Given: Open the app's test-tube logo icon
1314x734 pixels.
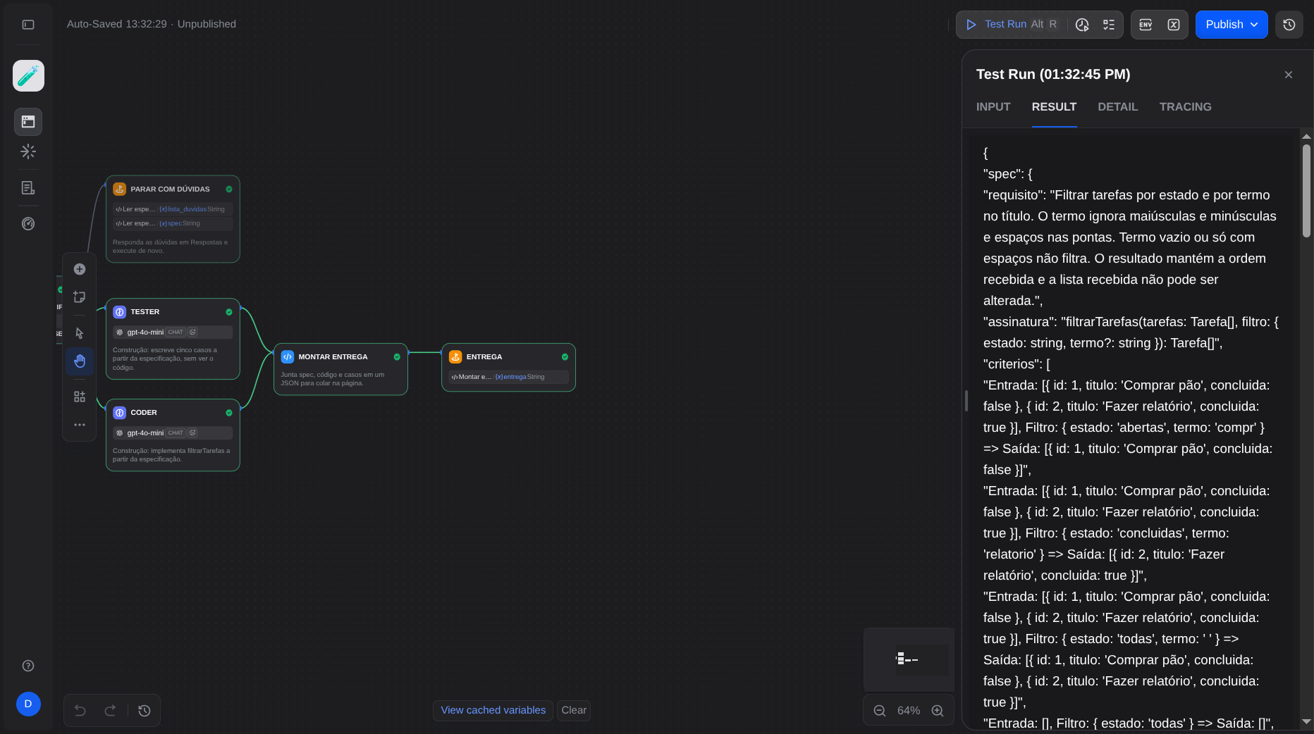Looking at the screenshot, I should tap(28, 75).
